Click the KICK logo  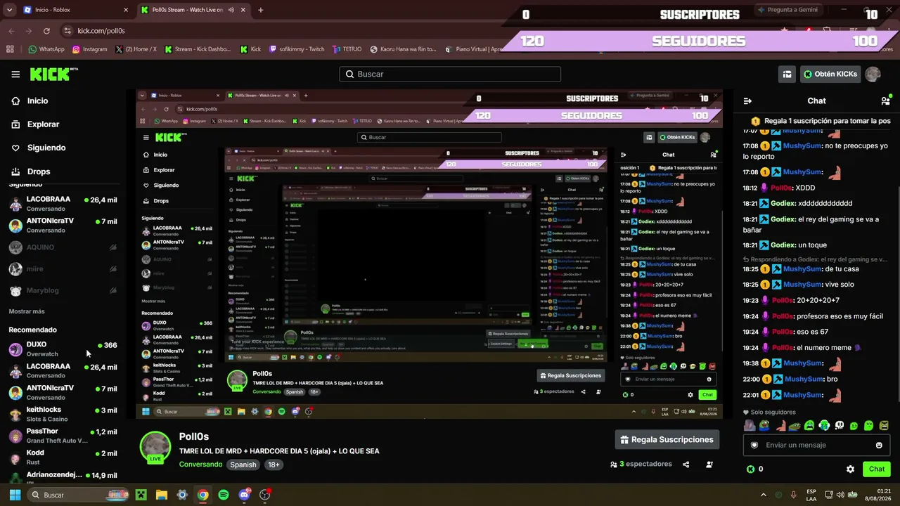[x=53, y=74]
